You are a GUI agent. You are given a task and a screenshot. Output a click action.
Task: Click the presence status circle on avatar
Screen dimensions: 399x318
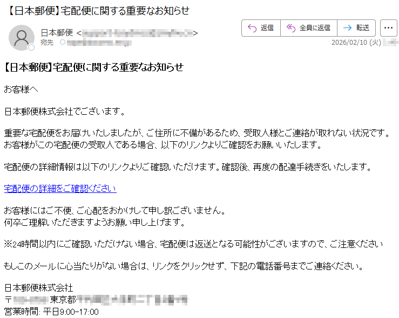point(31,47)
